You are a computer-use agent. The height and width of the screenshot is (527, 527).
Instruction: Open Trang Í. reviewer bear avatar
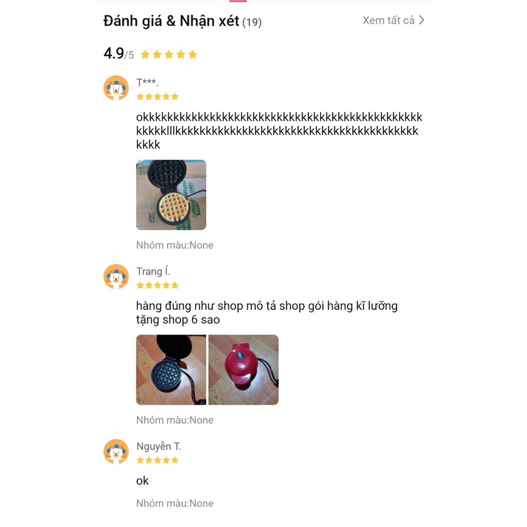click(116, 277)
